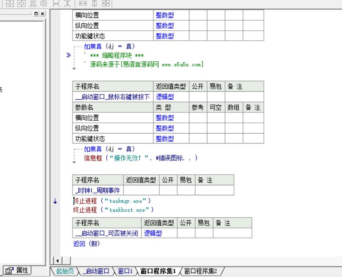The height and width of the screenshot is (277, 342).
Task: Toggle the 易包 cell for _时钟1_周期事件
Action: pyautogui.click(x=186, y=191)
